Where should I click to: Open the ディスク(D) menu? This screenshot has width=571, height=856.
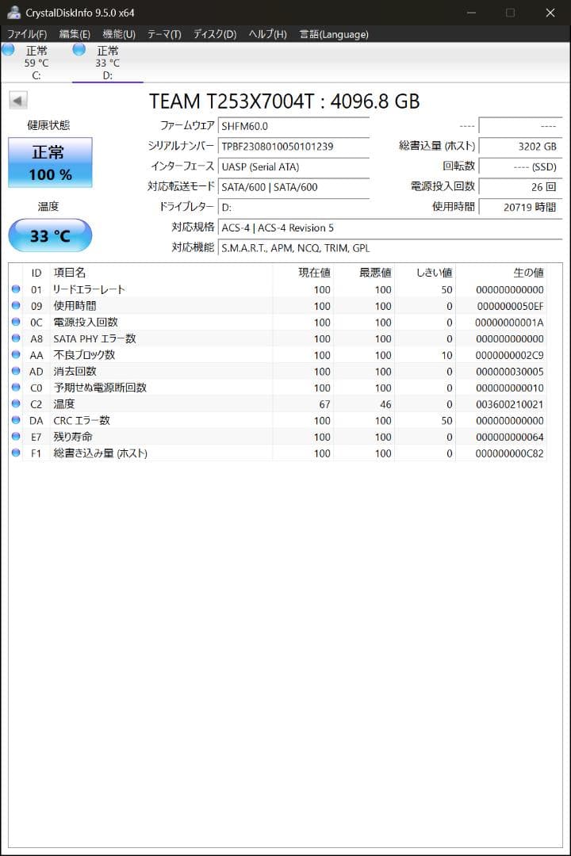point(215,34)
